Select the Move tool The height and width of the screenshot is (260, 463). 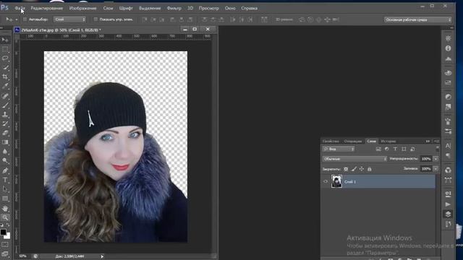tap(5, 40)
